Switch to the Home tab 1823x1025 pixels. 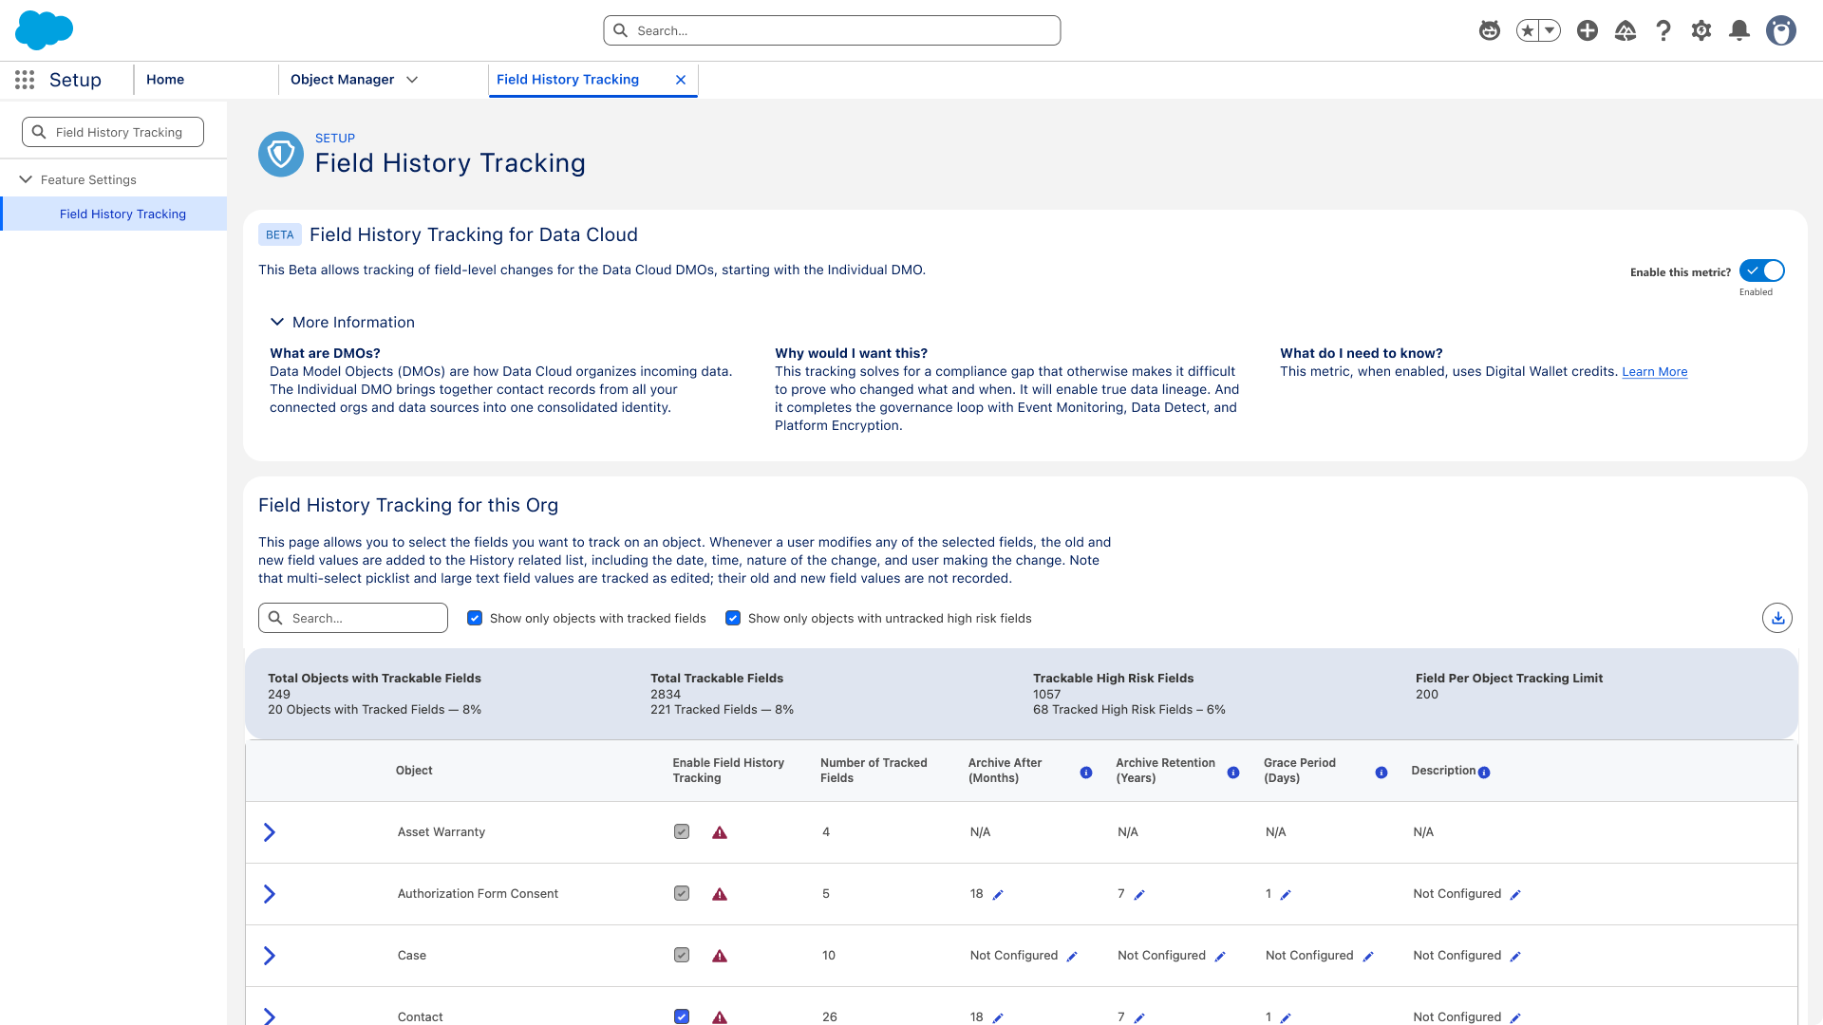pos(165,80)
